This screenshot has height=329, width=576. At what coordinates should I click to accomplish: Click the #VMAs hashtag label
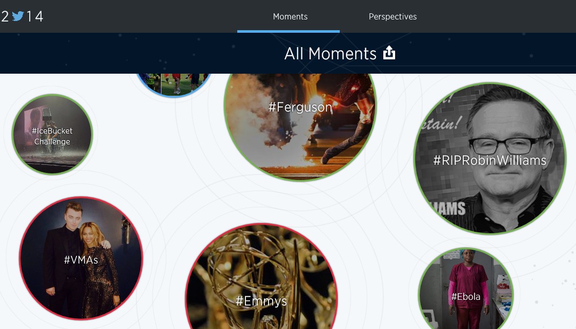click(x=81, y=260)
